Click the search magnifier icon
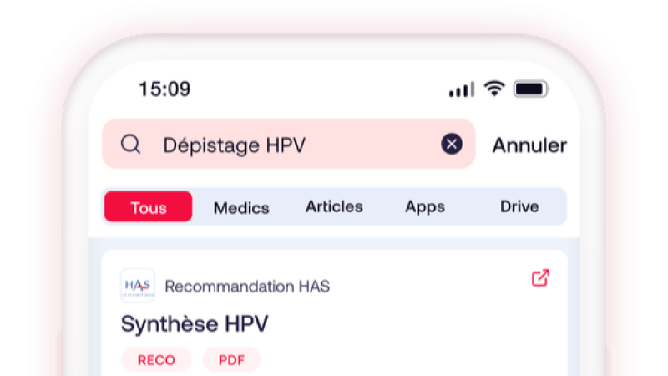The width and height of the screenshot is (668, 376). 130,145
